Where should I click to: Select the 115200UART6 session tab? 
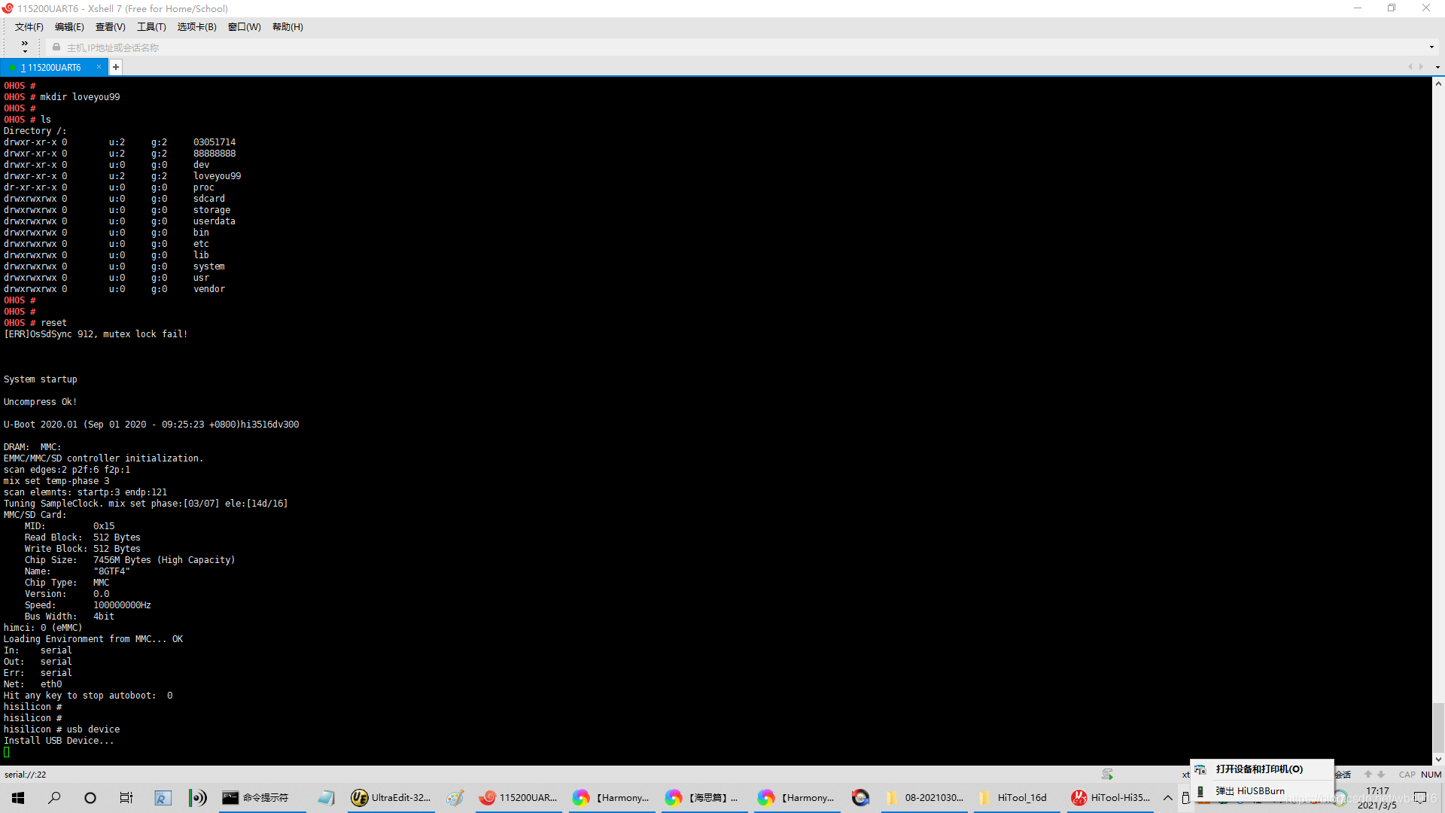pyautogui.click(x=53, y=67)
